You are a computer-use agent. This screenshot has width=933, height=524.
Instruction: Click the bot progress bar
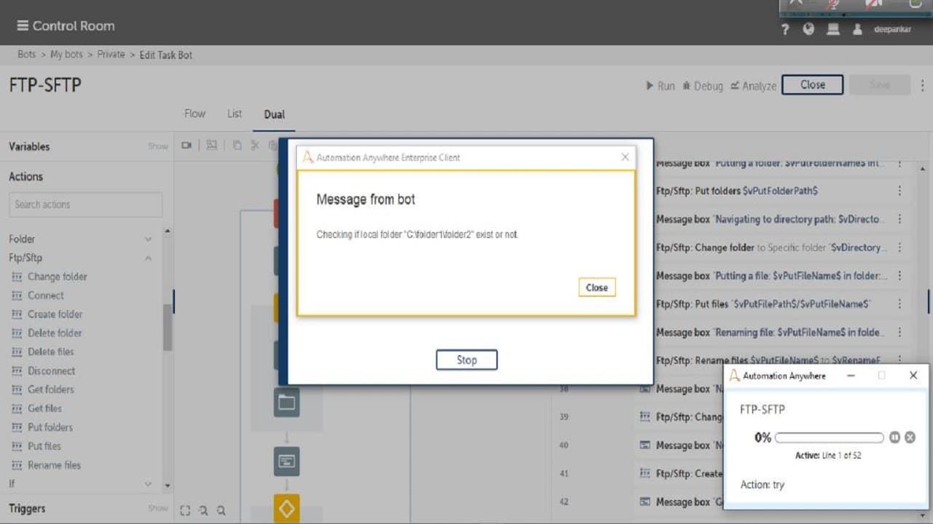(x=829, y=437)
